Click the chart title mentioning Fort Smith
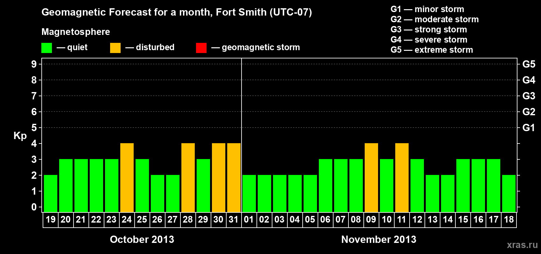Screen dimensions: 541x254 pos(177,12)
